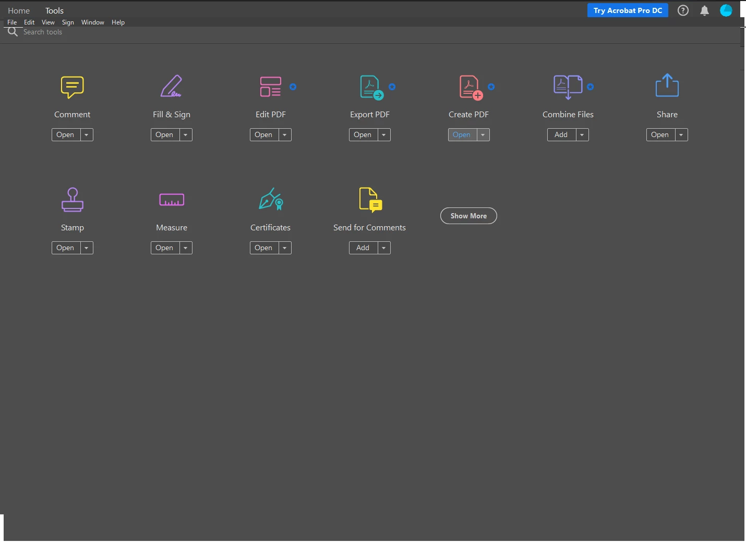
Task: Open the Comment tool via Open button
Action: (x=66, y=135)
